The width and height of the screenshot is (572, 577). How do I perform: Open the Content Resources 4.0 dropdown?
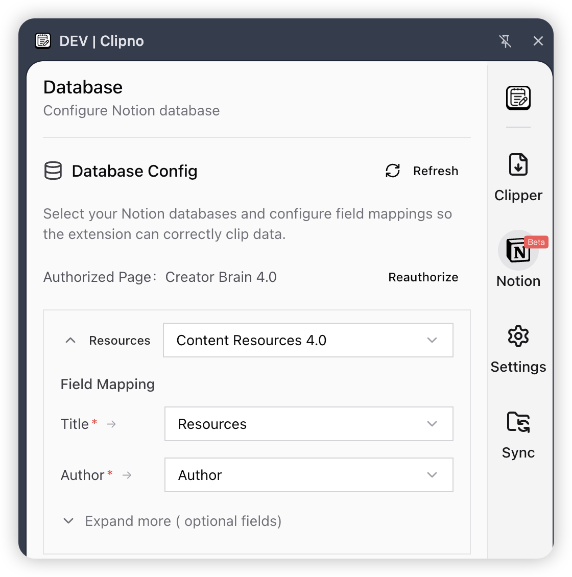308,340
